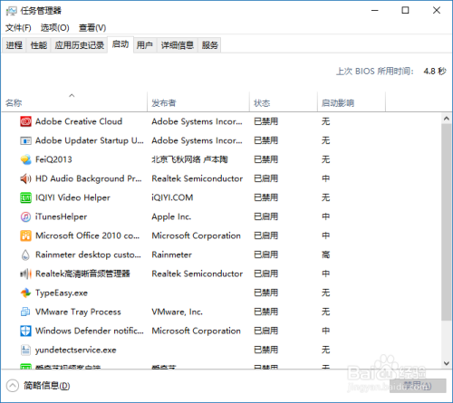The width and height of the screenshot is (453, 403).
Task: Click scrollbar up arrow in startup list
Action: (x=447, y=119)
